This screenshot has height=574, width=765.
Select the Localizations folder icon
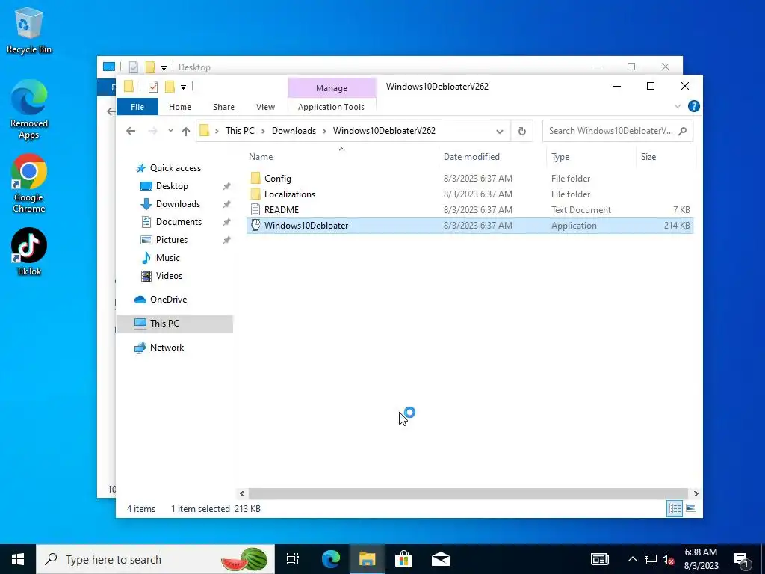pos(255,194)
